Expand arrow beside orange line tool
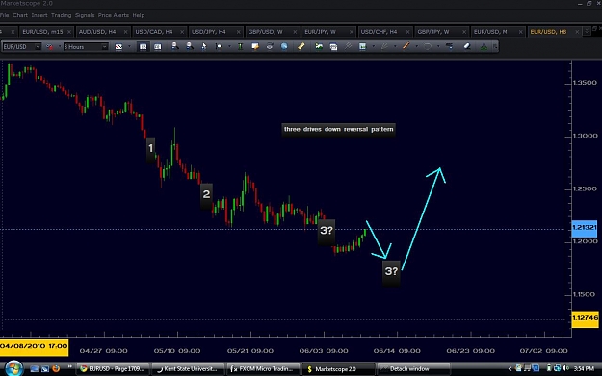 416,47
